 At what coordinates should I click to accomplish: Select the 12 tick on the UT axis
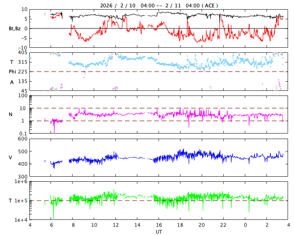(116, 225)
